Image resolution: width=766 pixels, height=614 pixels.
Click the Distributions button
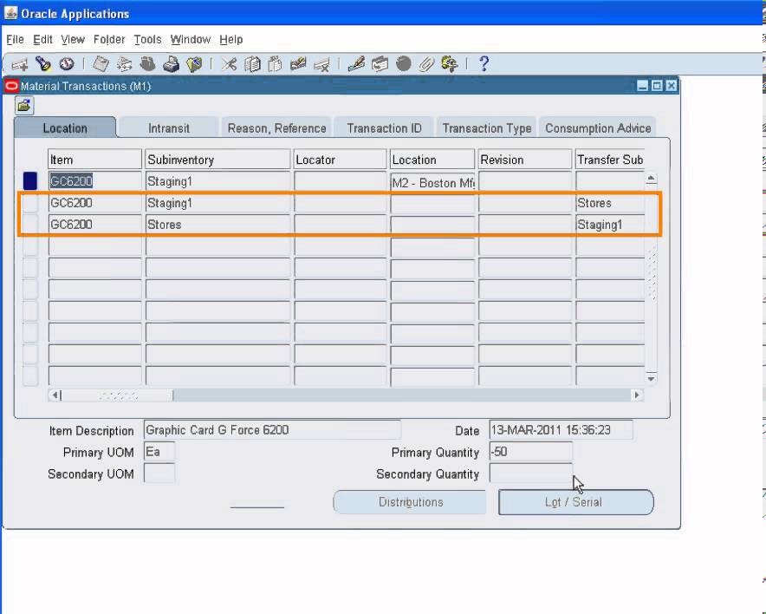click(411, 502)
